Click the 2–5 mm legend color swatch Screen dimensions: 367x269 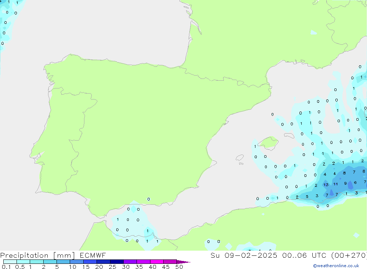50,262
